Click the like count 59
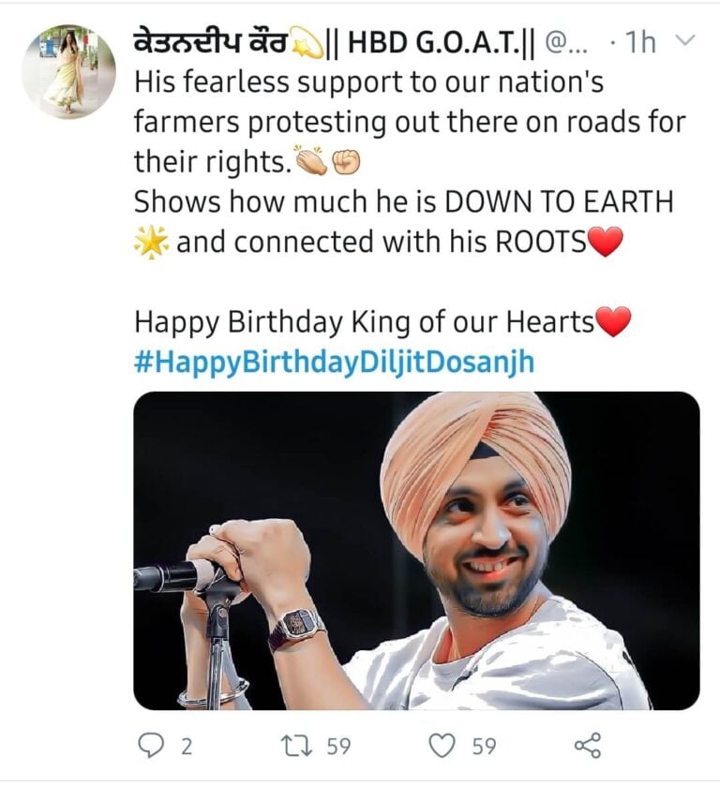 point(484,747)
